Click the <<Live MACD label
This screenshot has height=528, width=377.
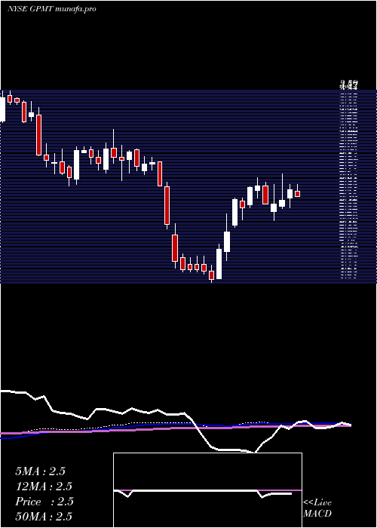point(317,508)
